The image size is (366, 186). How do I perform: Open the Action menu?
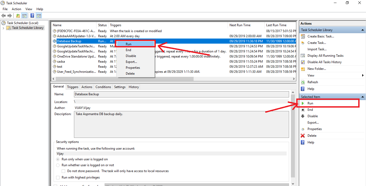(x=16, y=9)
